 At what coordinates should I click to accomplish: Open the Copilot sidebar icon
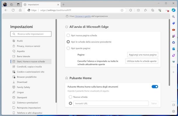click(x=173, y=10)
